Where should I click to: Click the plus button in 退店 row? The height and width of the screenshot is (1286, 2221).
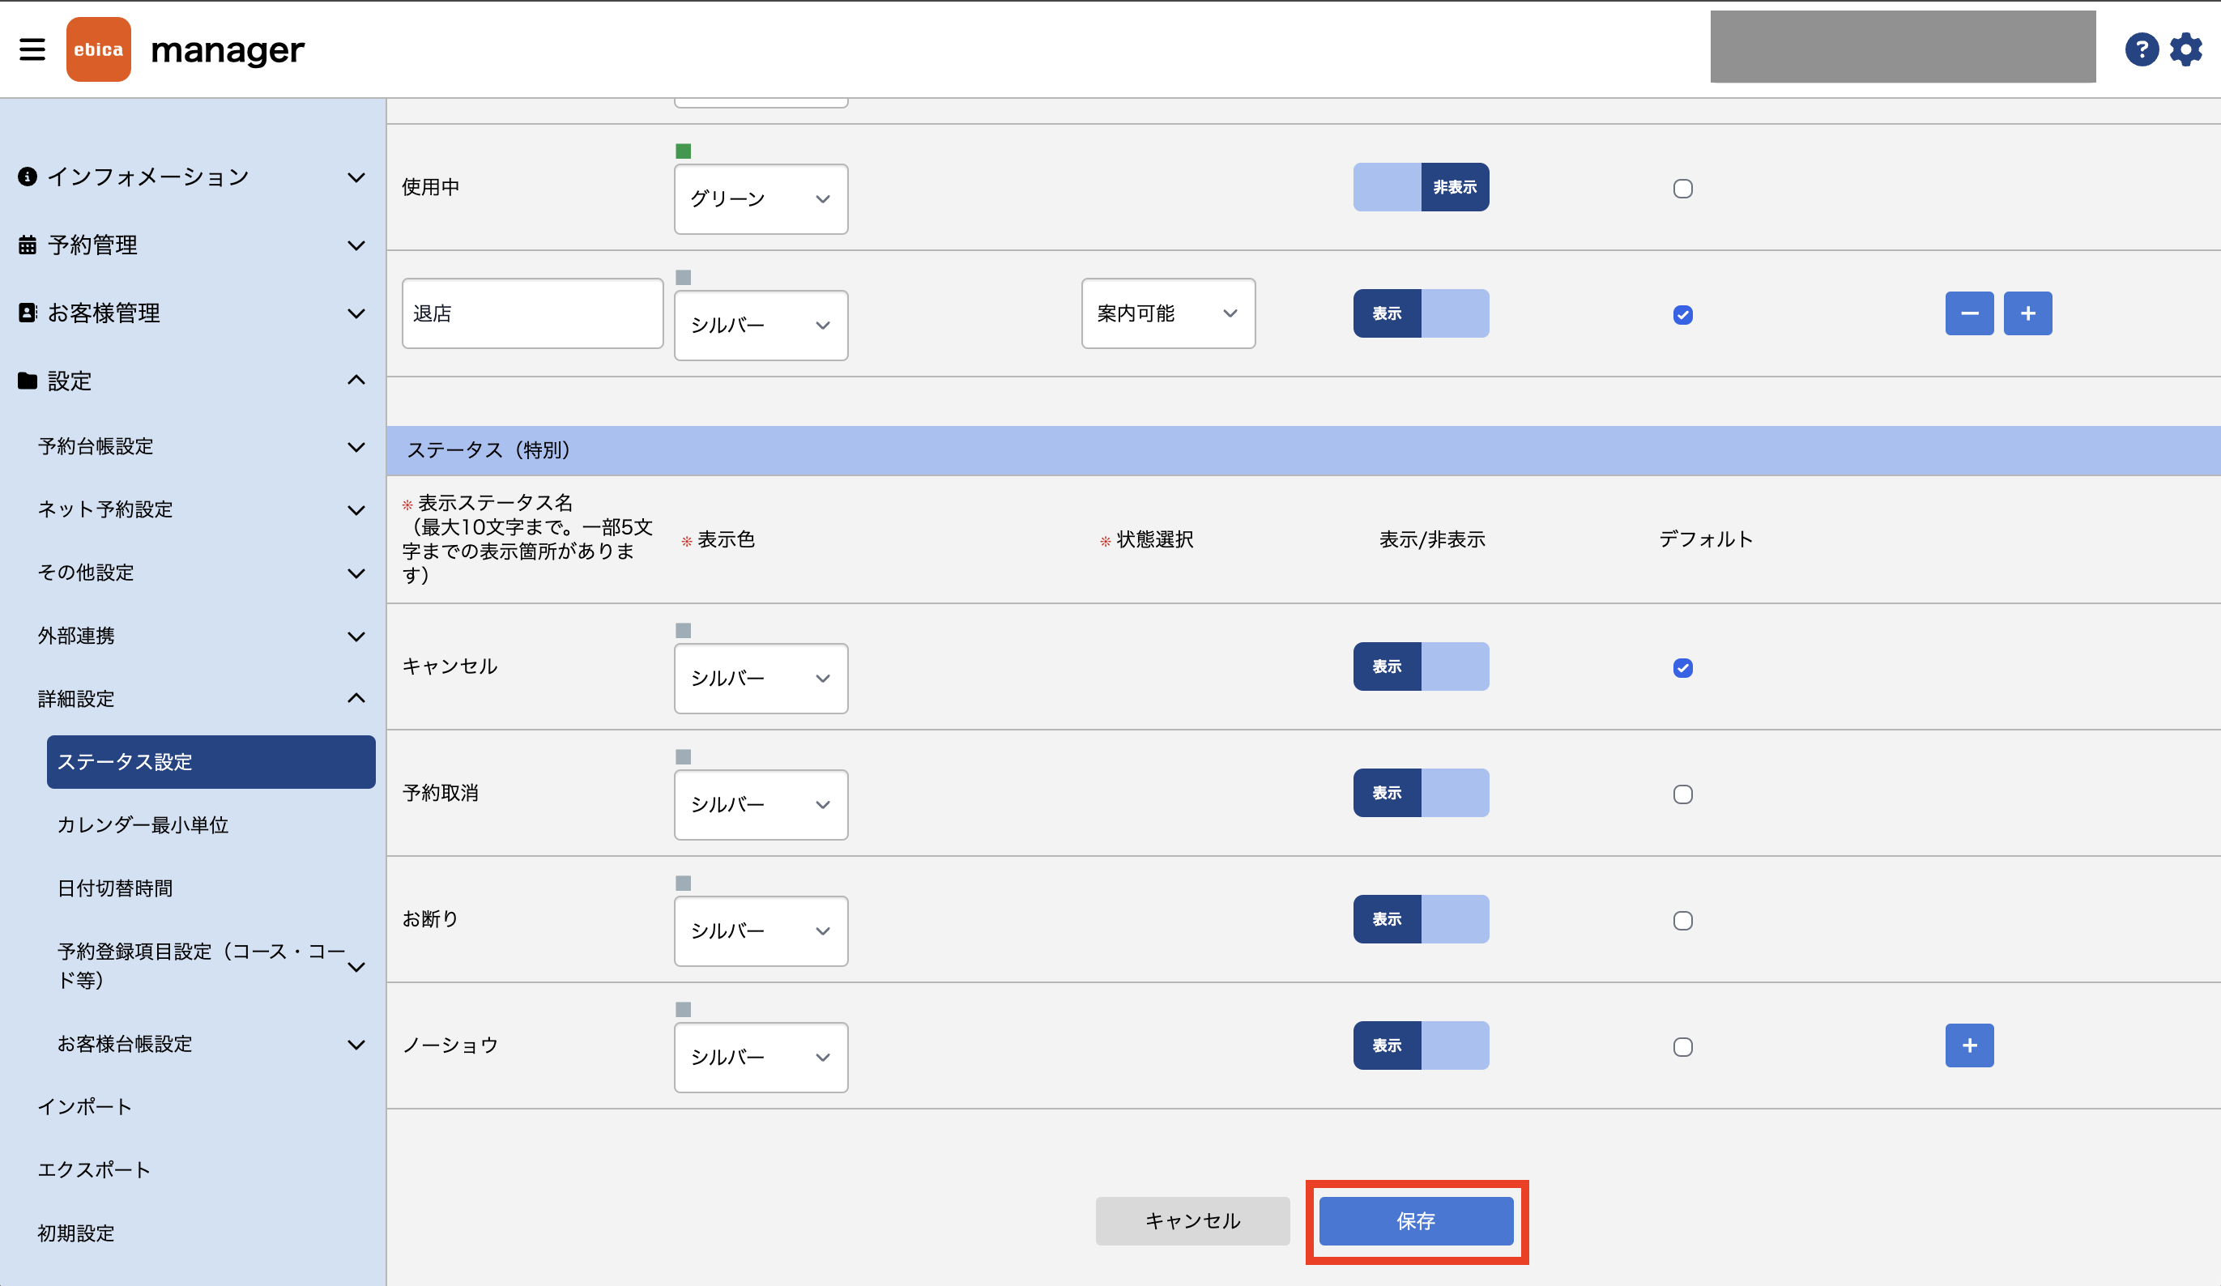click(2028, 313)
